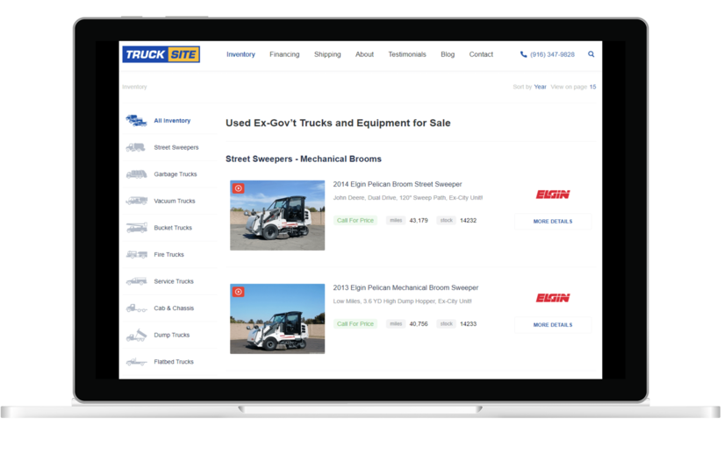724x460 pixels.
Task: Click the Street Sweepers sidebar icon
Action: pyautogui.click(x=136, y=147)
